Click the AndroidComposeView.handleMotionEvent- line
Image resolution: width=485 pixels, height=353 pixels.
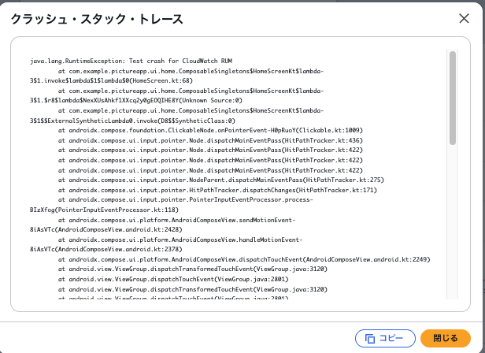click(x=180, y=240)
